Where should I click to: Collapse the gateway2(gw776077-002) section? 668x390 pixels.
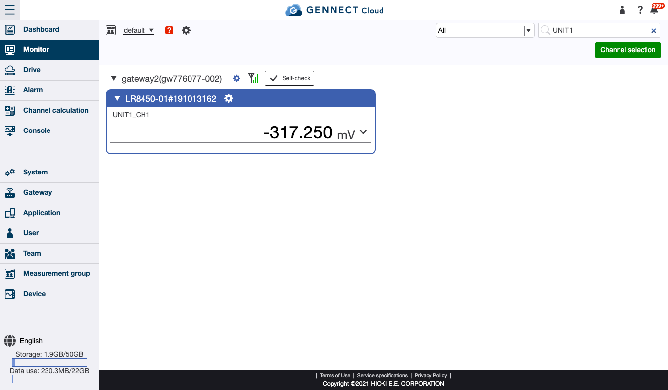click(x=113, y=78)
